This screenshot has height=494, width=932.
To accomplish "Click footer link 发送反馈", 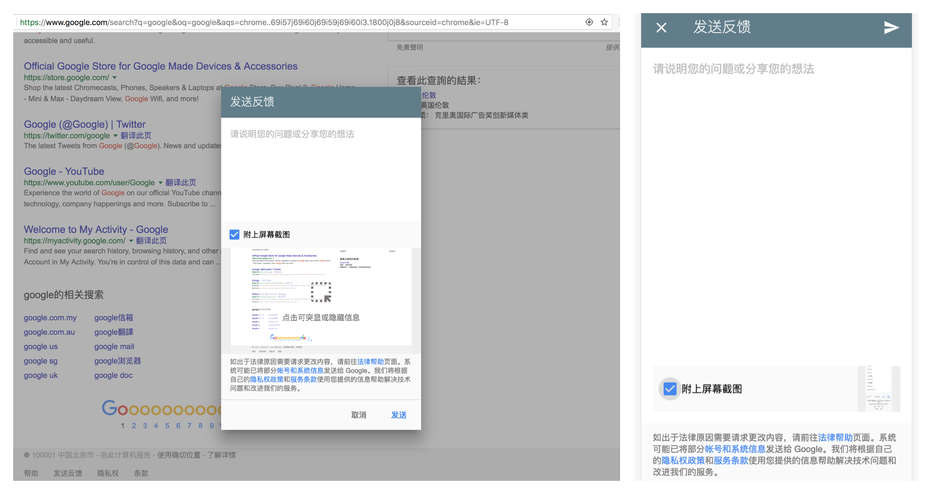I will tap(68, 473).
